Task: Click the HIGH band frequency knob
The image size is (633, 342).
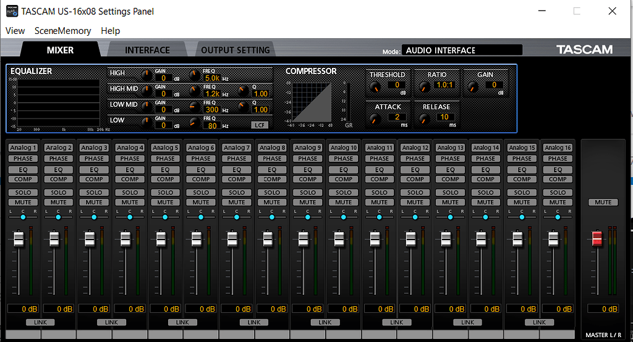Action: pyautogui.click(x=195, y=75)
